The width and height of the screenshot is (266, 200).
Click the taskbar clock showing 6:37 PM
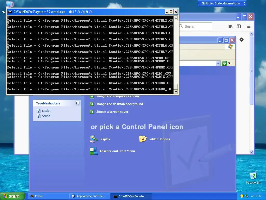pyautogui.click(x=256, y=196)
